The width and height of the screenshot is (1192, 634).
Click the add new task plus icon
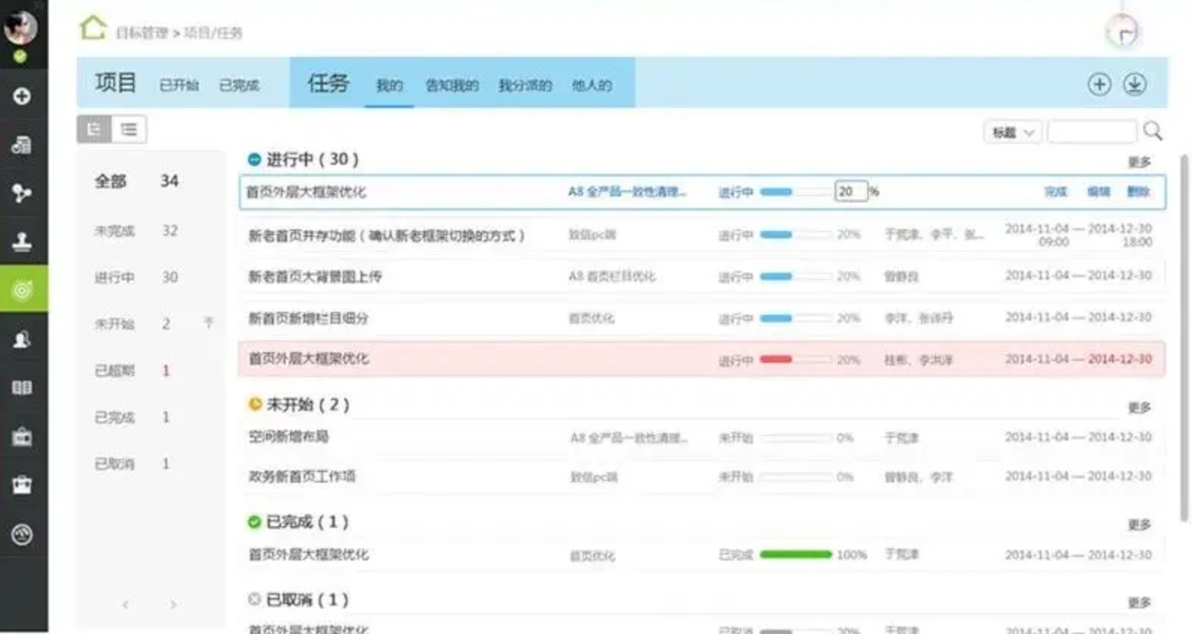coord(1099,84)
